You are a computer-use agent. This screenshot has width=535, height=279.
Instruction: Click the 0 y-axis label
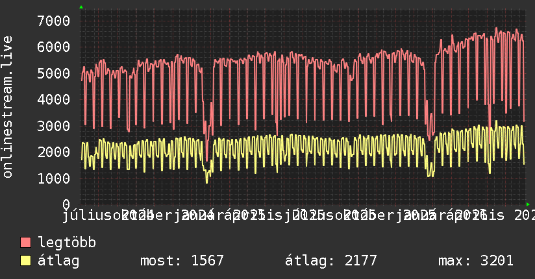(x=66, y=204)
